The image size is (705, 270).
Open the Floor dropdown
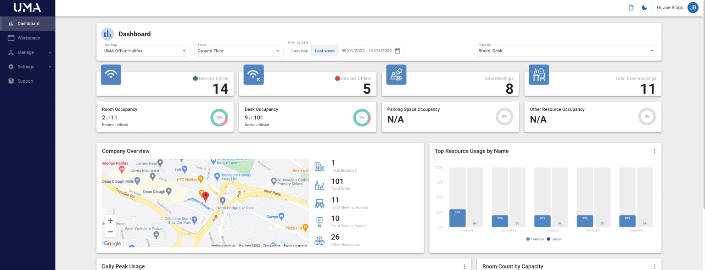[x=240, y=51]
